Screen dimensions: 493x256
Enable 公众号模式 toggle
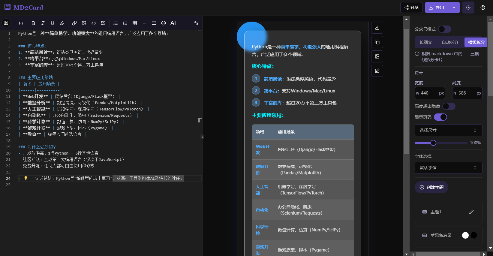click(x=445, y=29)
